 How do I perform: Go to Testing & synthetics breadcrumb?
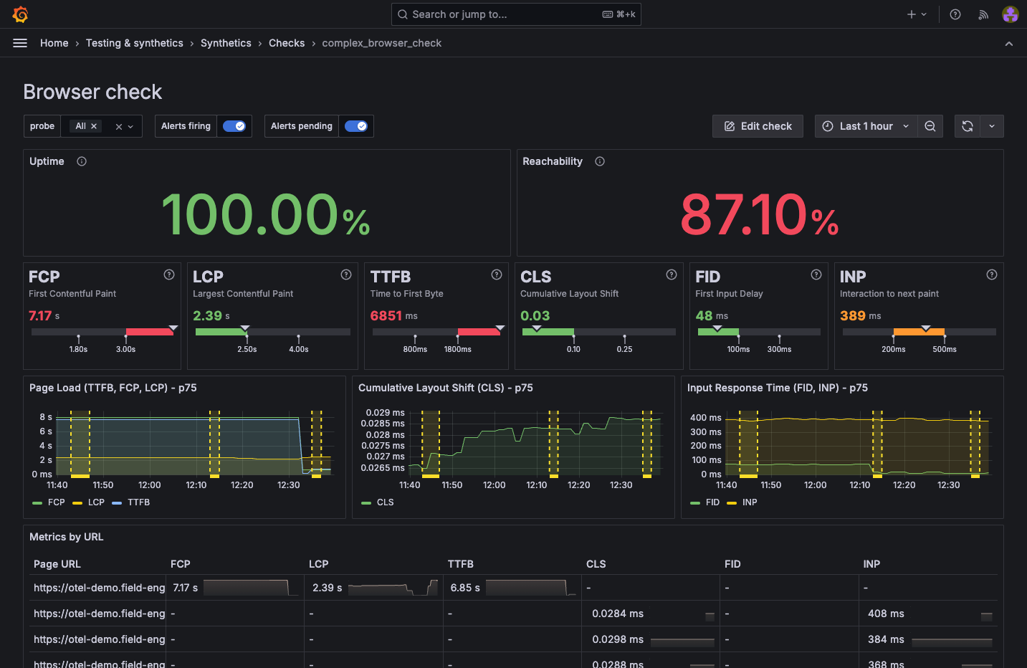[134, 43]
